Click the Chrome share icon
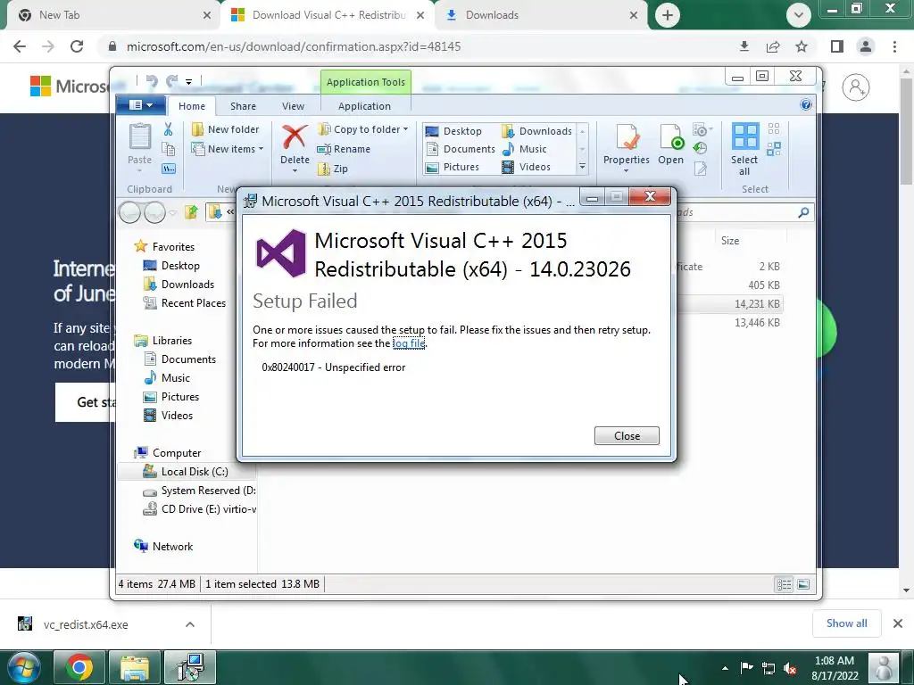This screenshot has width=914, height=685. (x=773, y=46)
